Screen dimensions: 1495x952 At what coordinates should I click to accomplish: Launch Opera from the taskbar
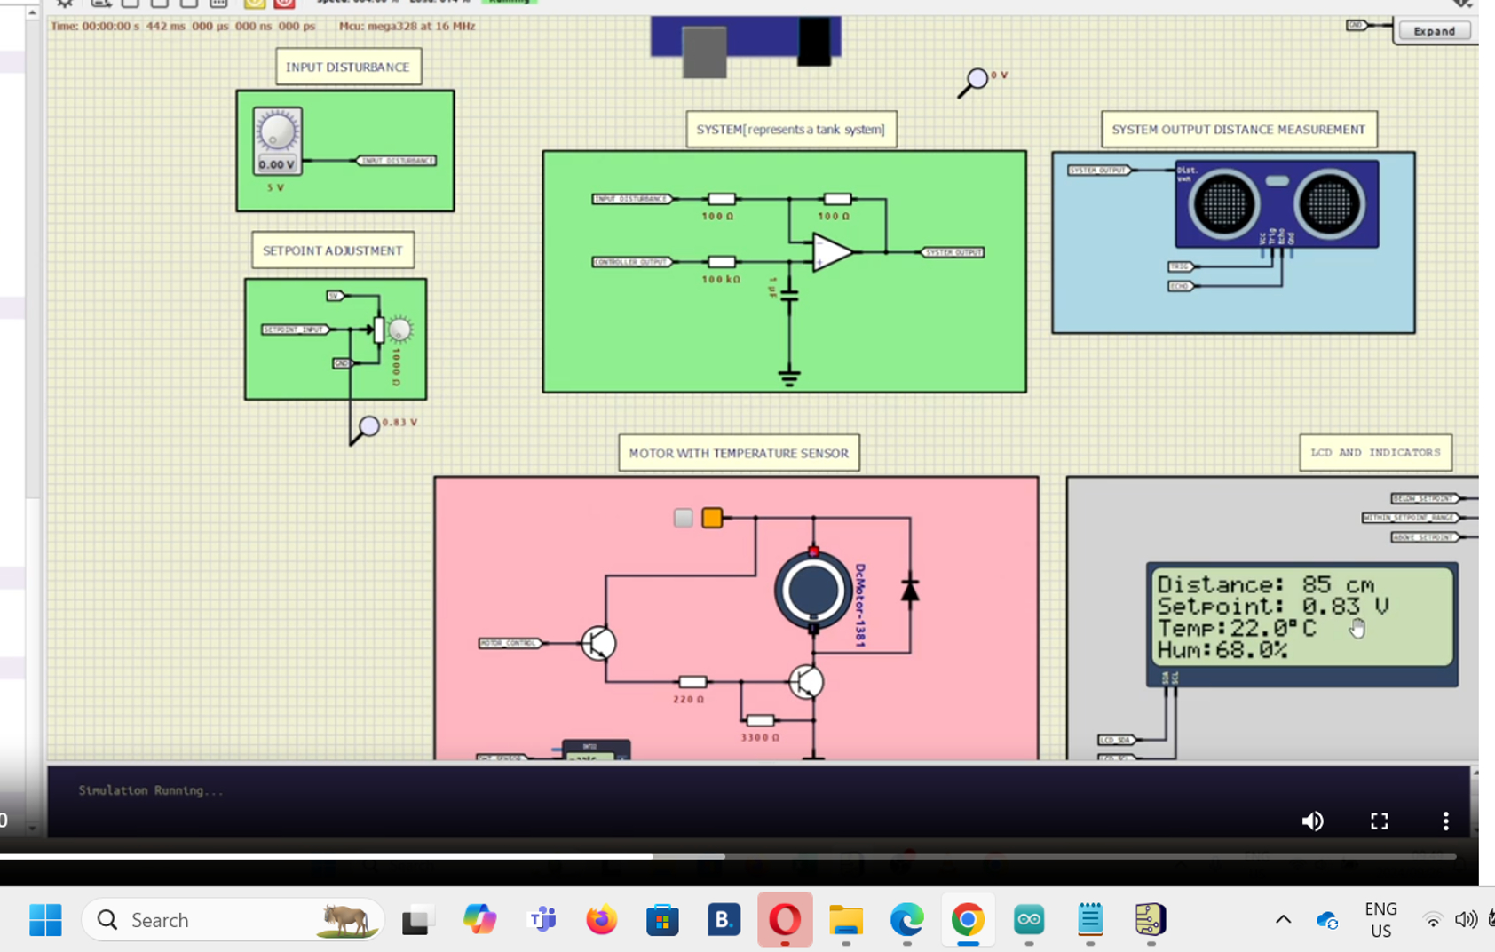[785, 920]
